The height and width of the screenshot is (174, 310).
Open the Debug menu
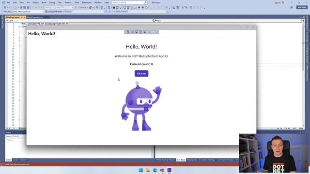[52, 2]
